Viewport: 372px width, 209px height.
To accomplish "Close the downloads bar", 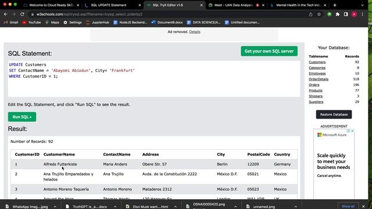I will tap(363, 207).
